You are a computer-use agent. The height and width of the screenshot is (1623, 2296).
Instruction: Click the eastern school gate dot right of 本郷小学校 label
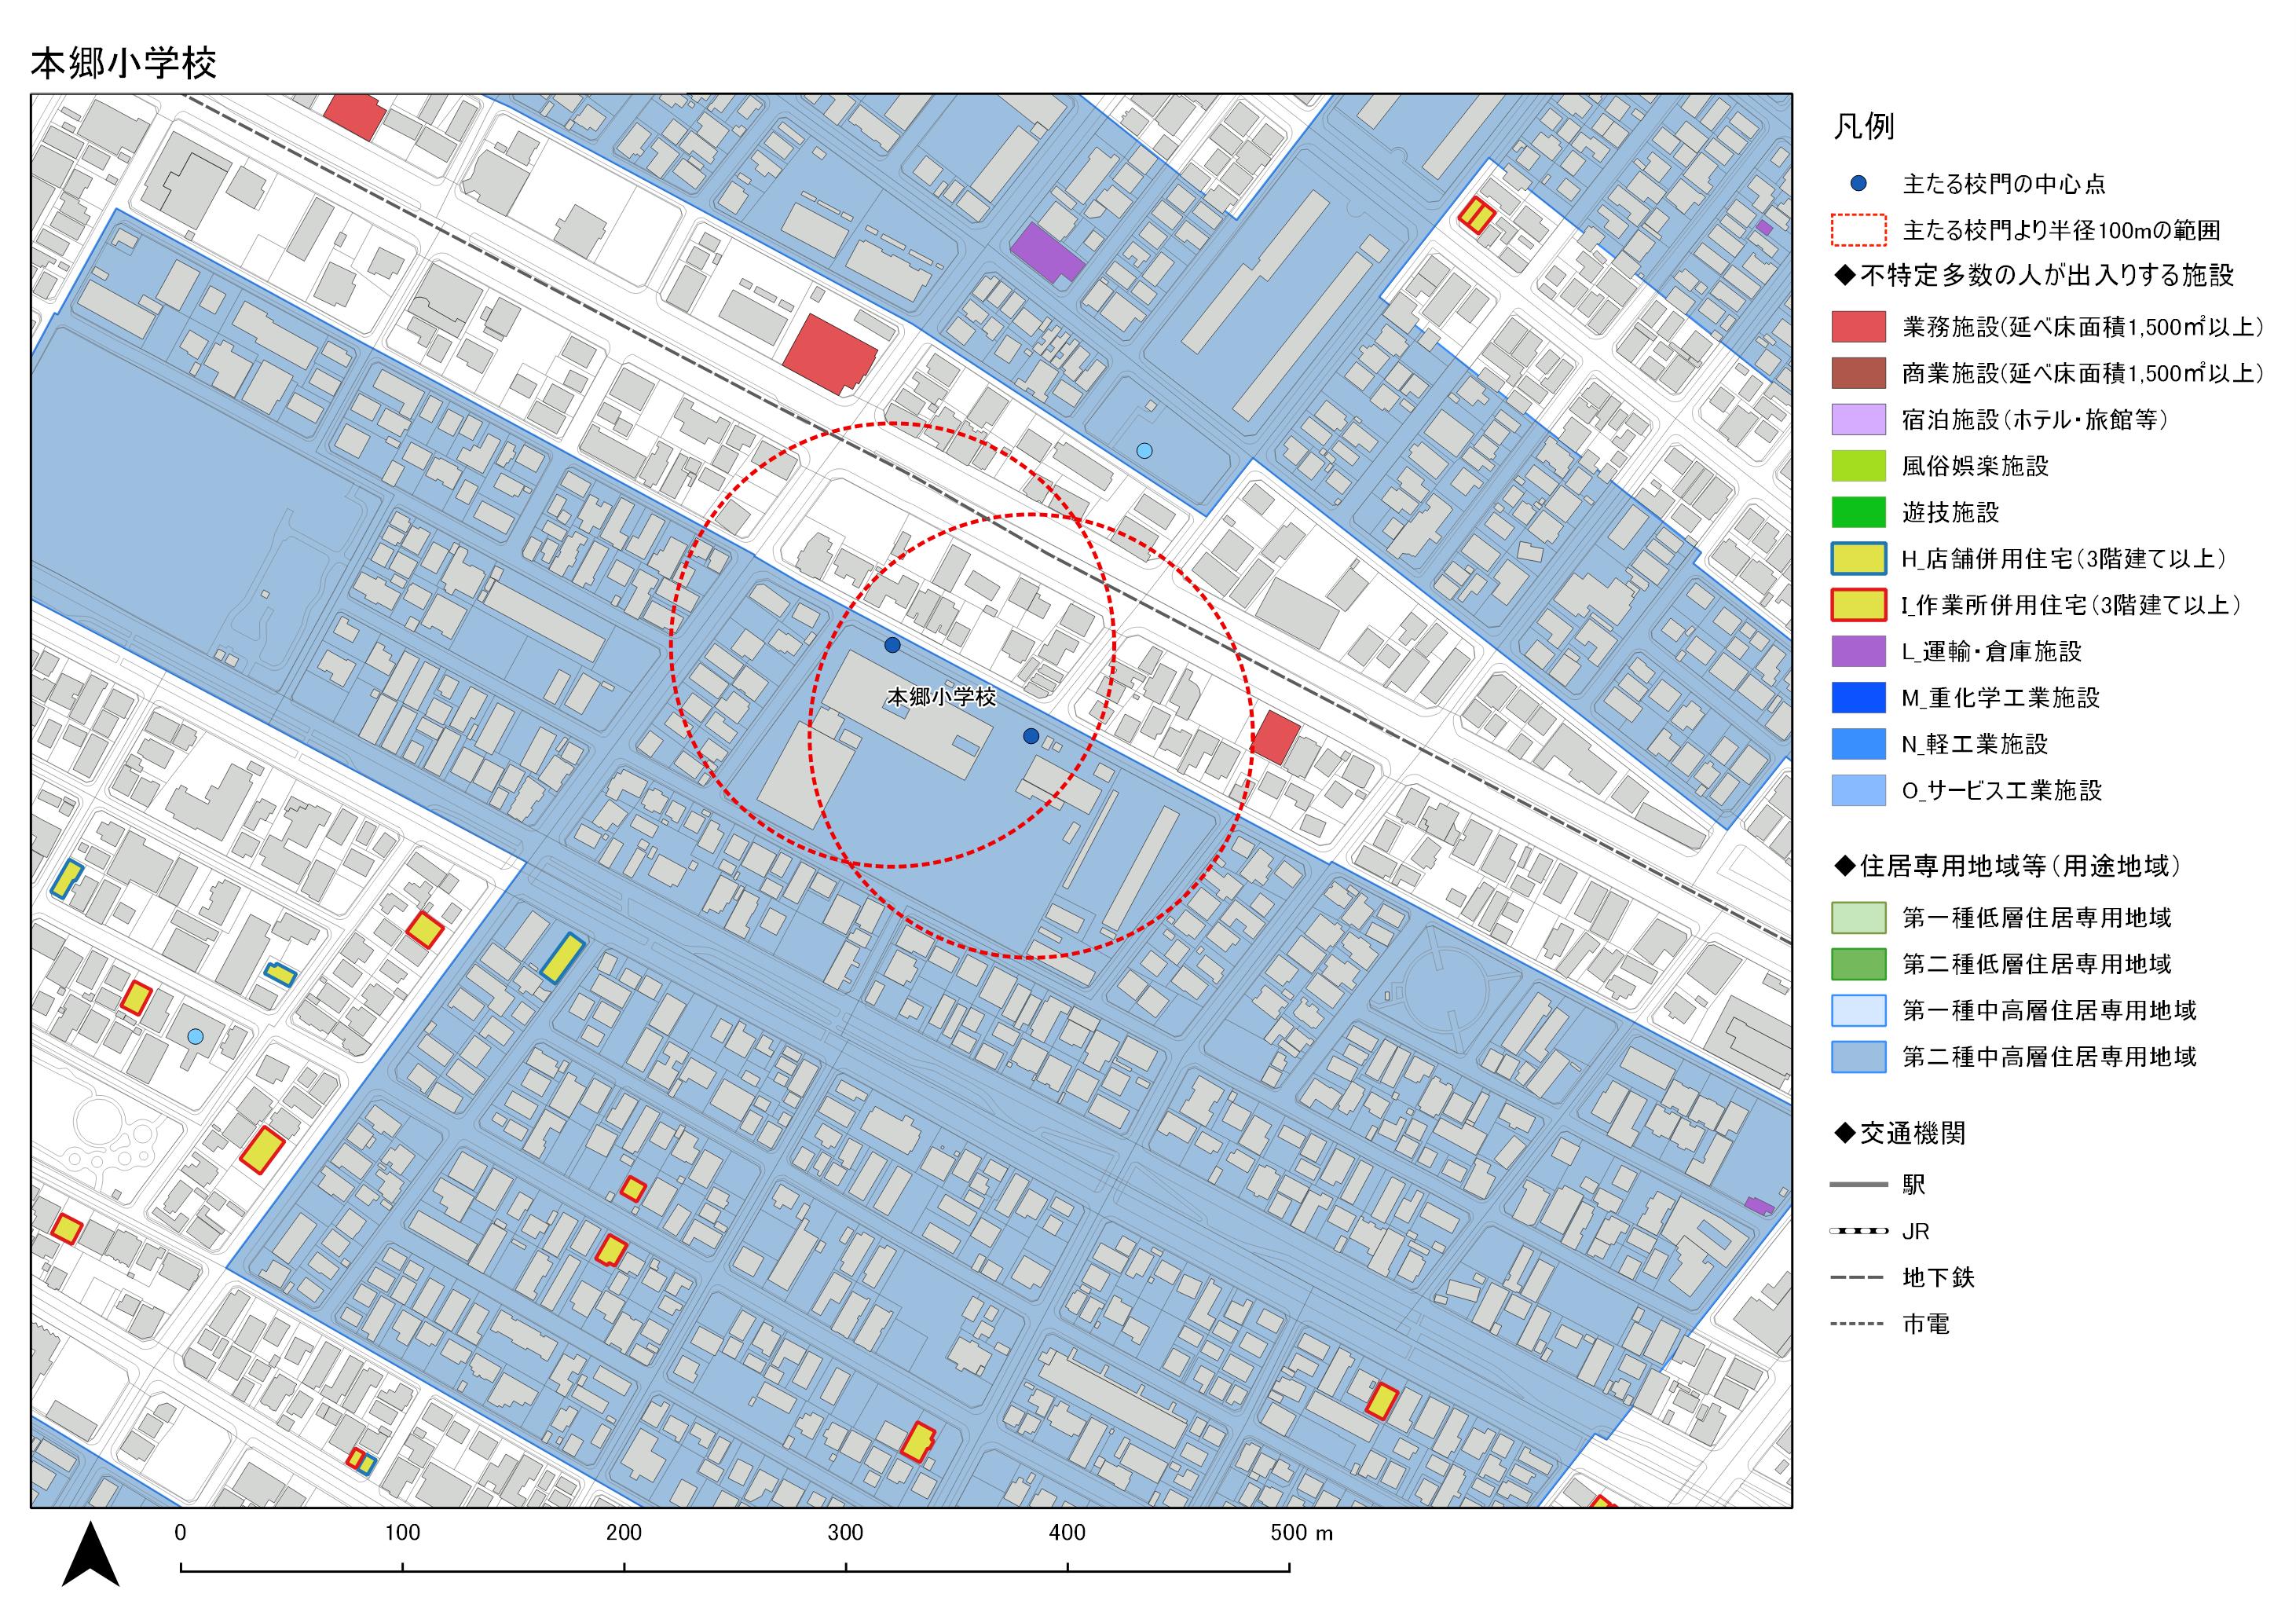pos(1031,736)
